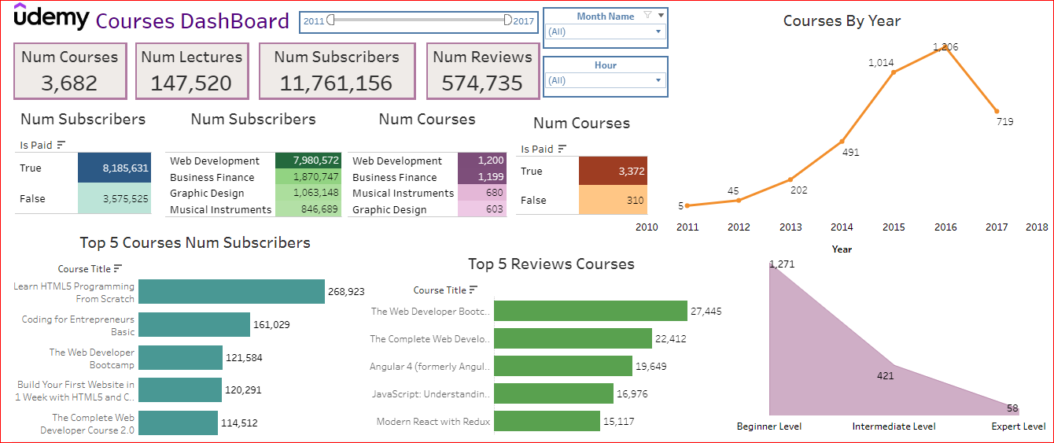Click sort icon for Top 5 Subscribers Course Title
Screen dimensions: 1054x443
pyautogui.click(x=118, y=268)
